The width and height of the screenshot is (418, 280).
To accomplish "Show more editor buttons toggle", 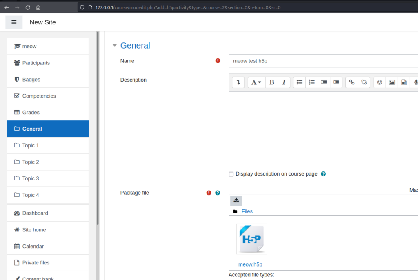I will tap(238, 82).
